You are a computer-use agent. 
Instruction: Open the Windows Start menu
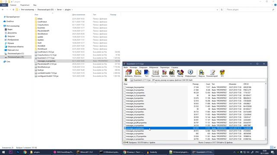coord(3,152)
